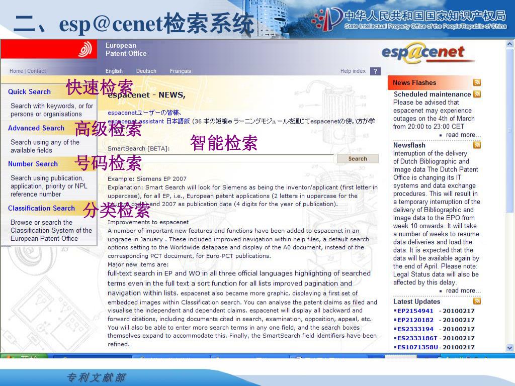This screenshot has width=515, height=386.
Task: Click the News Flashes RSS feed icon
Action: (477, 82)
